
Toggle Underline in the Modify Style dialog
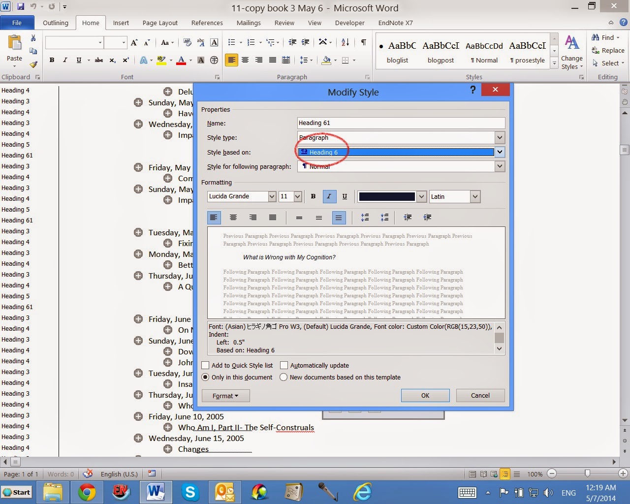(x=345, y=196)
